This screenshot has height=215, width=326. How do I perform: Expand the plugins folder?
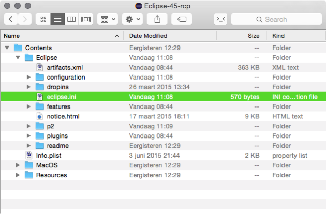pos(28,136)
